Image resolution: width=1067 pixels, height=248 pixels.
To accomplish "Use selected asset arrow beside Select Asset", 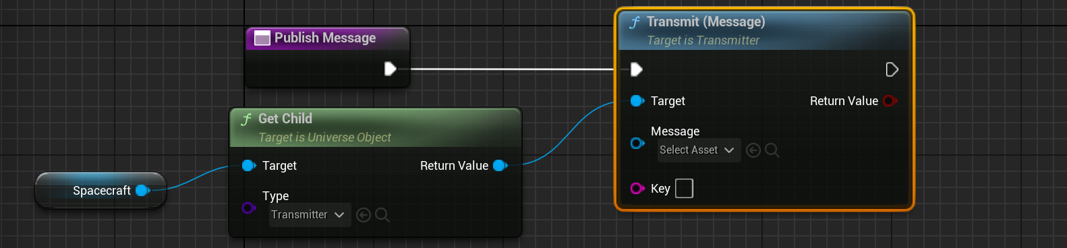I will (753, 150).
